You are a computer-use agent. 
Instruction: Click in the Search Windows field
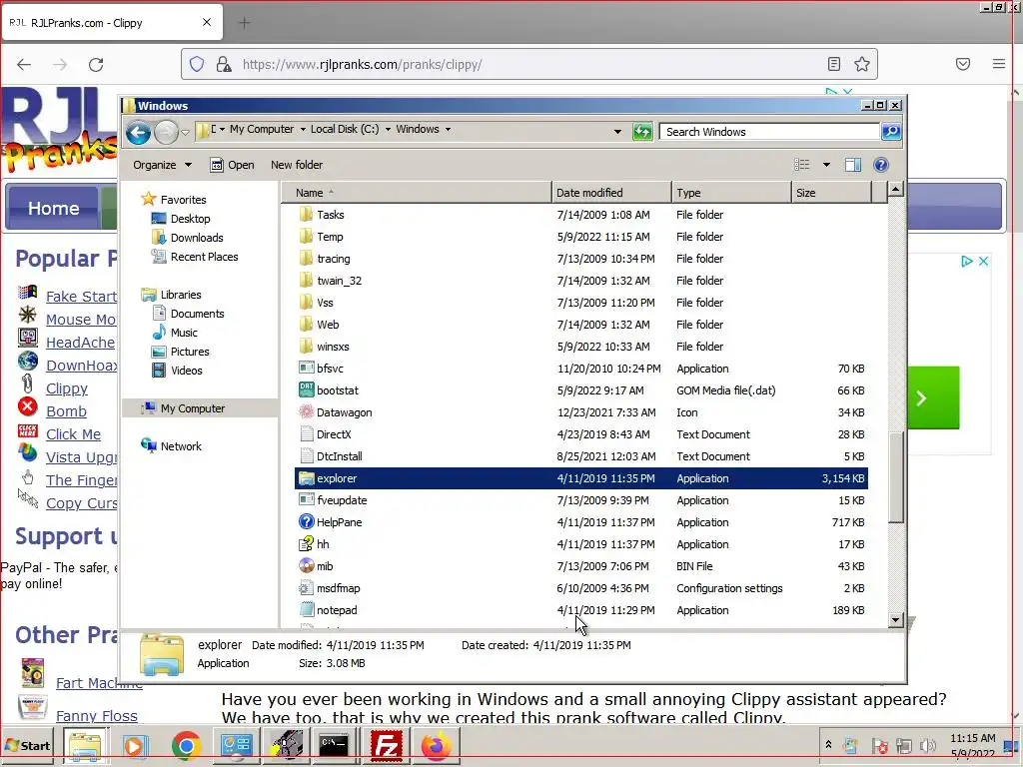click(770, 132)
